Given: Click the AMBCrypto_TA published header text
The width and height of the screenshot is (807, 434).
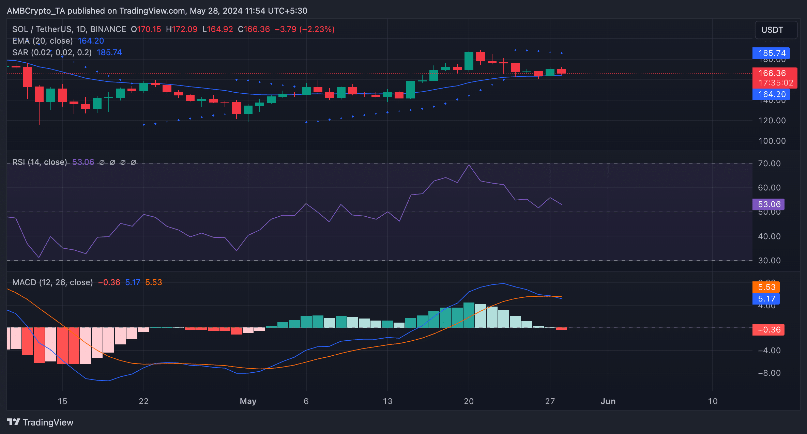Looking at the screenshot, I should [157, 11].
